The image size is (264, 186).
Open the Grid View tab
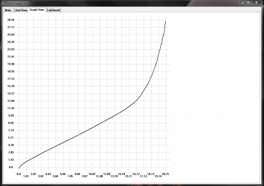(21, 10)
